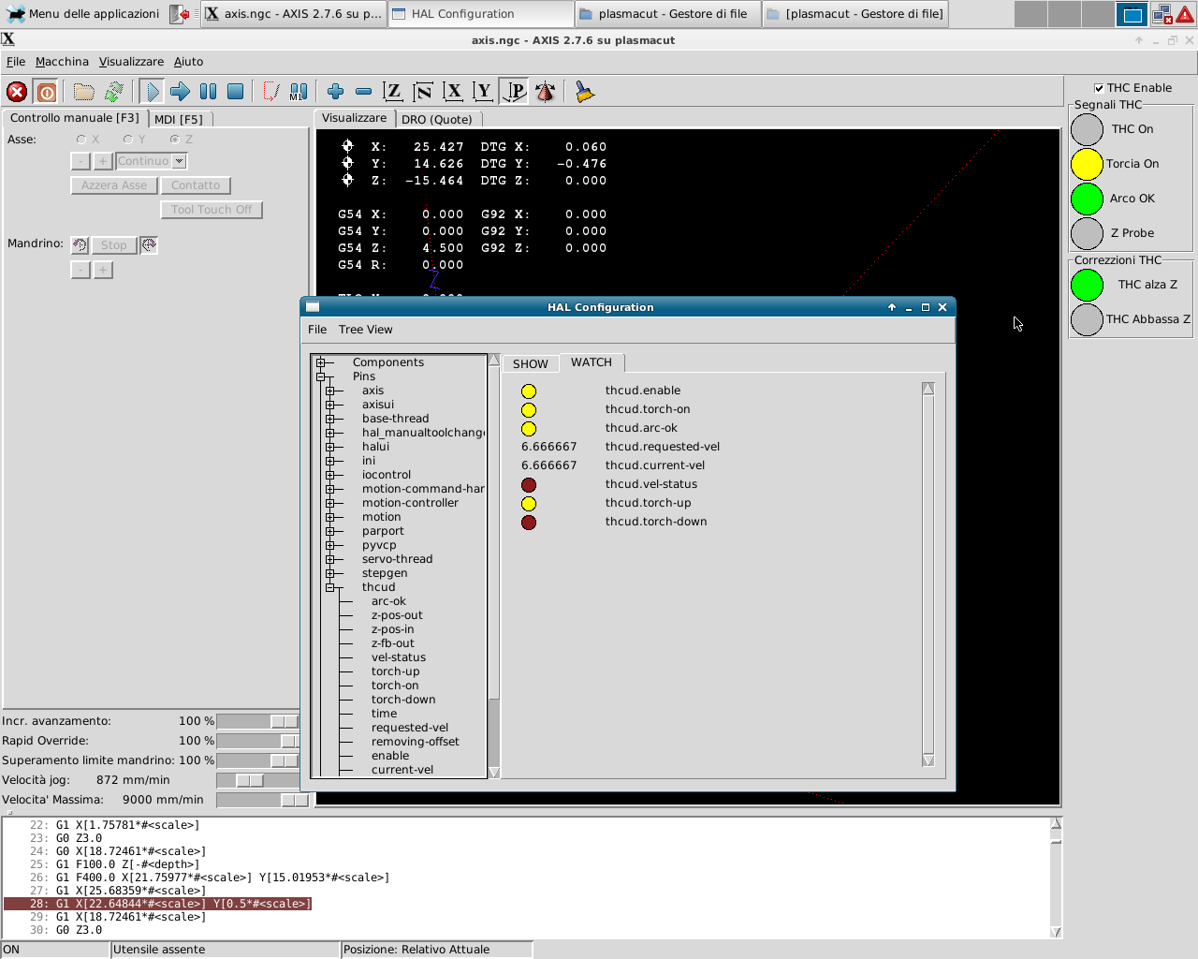Screen dimensions: 1198x959
Task: Click Tool Touch Off button
Action: click(212, 210)
